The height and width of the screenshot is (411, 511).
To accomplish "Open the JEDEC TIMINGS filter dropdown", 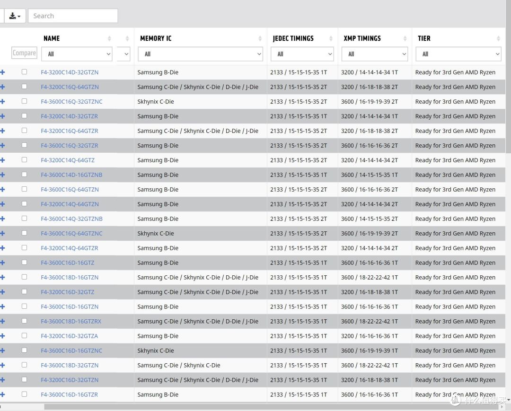I will 302,54.
